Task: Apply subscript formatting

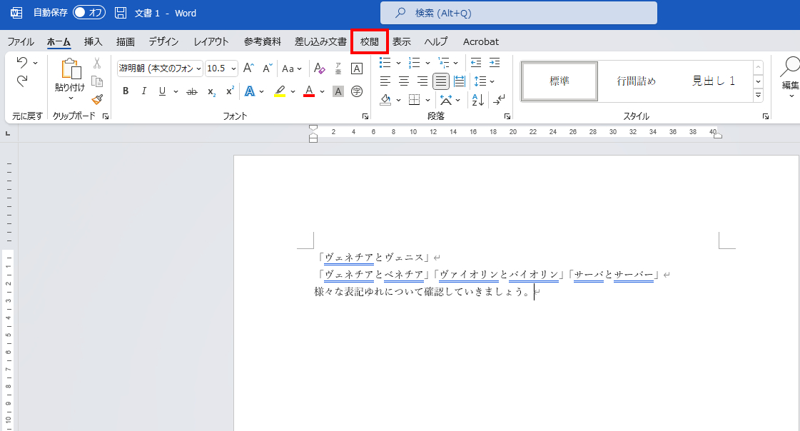Action: coord(211,92)
